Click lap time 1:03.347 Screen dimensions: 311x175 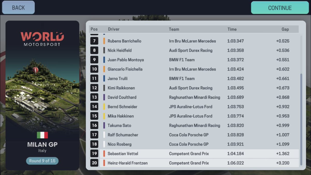tap(236, 41)
